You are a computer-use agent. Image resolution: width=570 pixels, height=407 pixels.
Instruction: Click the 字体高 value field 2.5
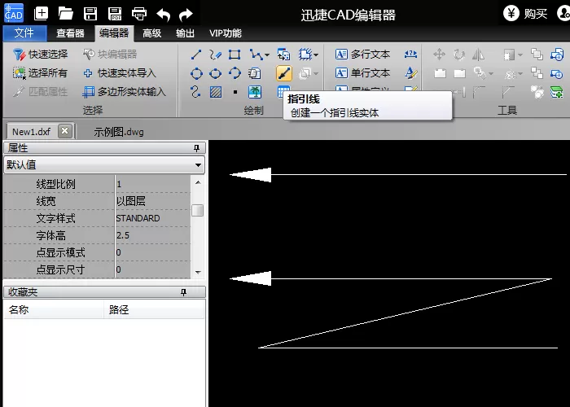153,235
